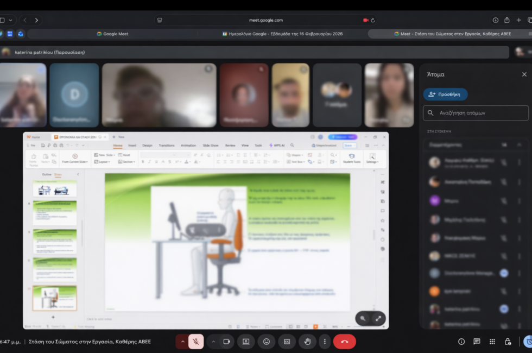532x353 pixels.
Task: Collapse the participants list section chevron
Action: 520,145
